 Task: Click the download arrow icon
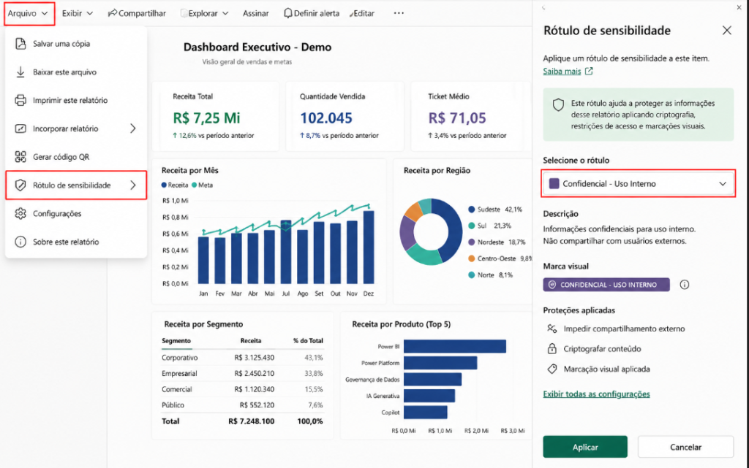20,72
